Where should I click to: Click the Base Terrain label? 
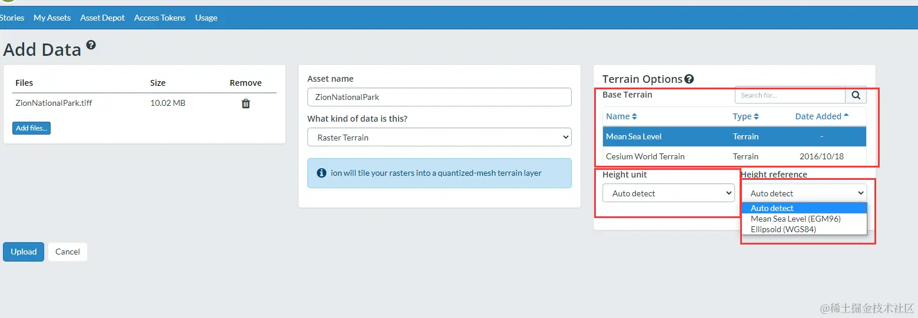coord(627,94)
